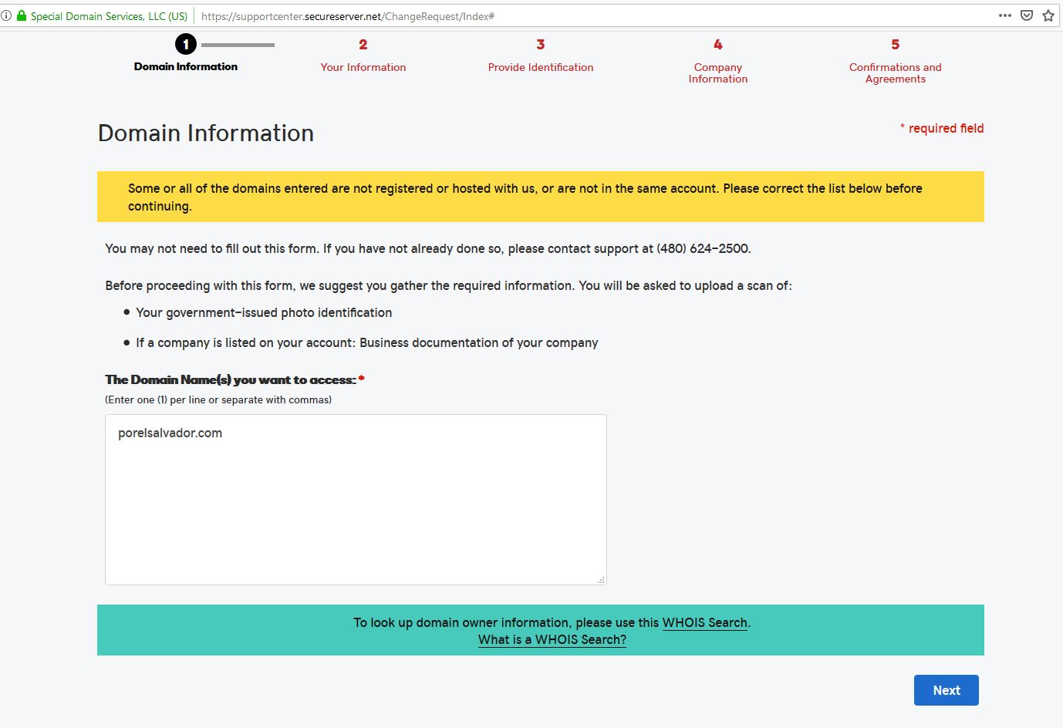
Task: Click inside the domain names text area
Action: pos(356,500)
